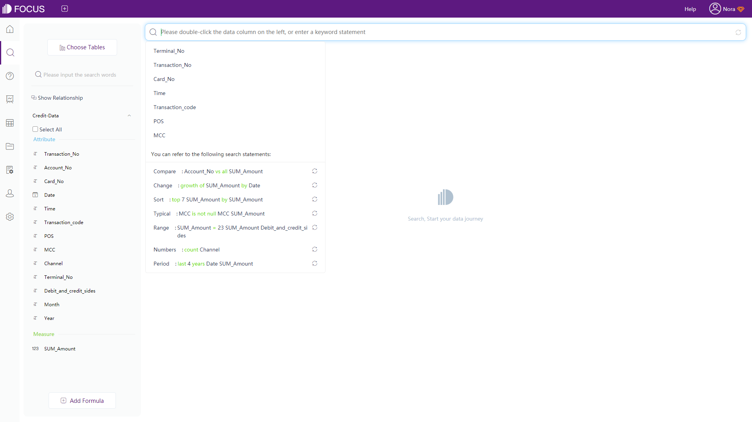Image resolution: width=752 pixels, height=422 pixels.
Task: Collapse the Credit-Data table section
Action: (x=129, y=116)
